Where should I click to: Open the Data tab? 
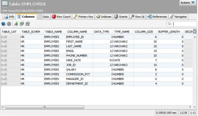click(43, 17)
